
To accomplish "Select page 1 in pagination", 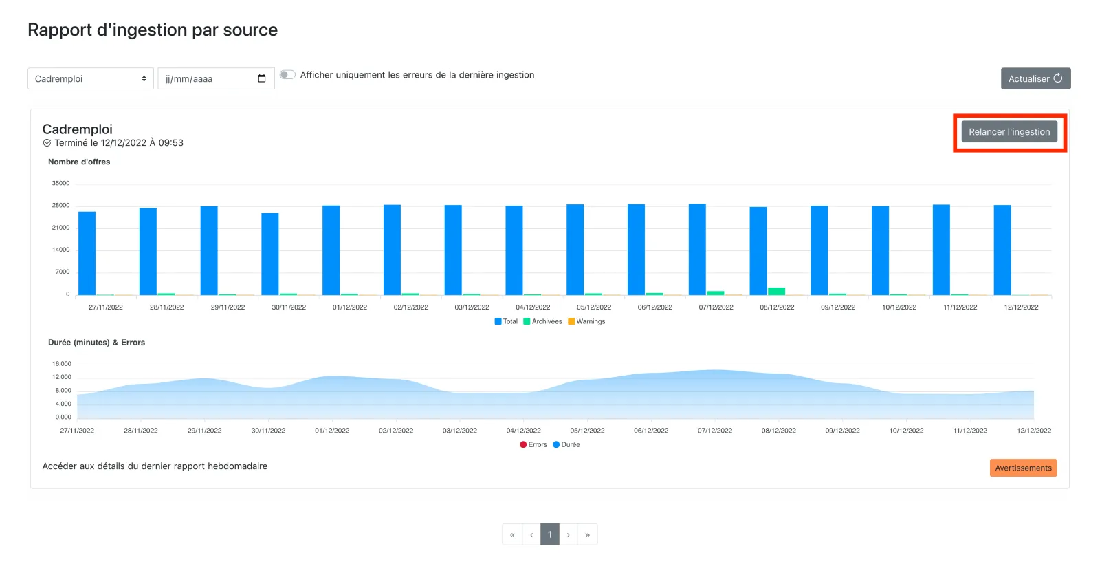I will [550, 534].
